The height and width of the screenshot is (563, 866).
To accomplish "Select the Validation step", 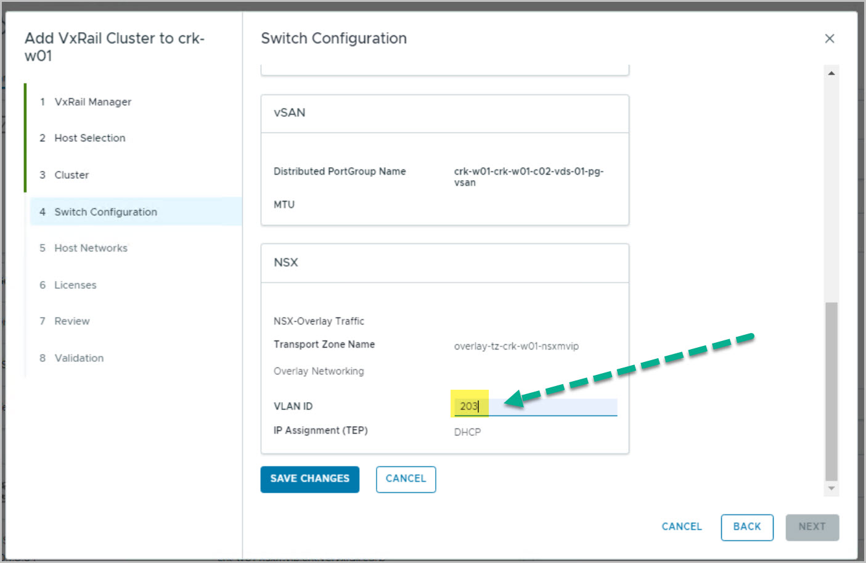I will 79,358.
